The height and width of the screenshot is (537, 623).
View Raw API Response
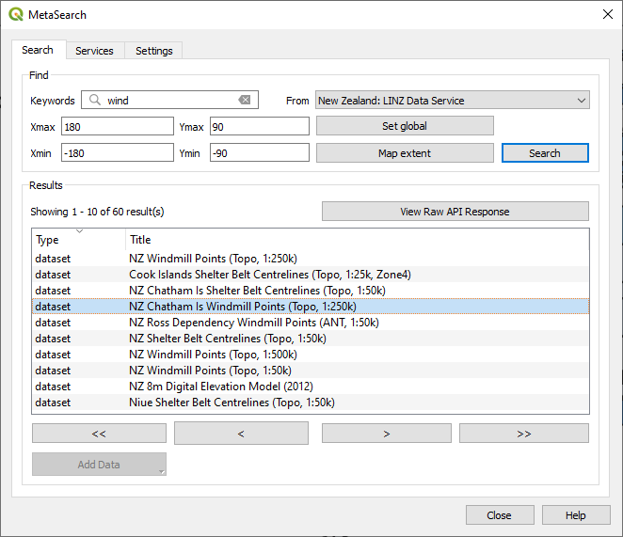point(455,212)
